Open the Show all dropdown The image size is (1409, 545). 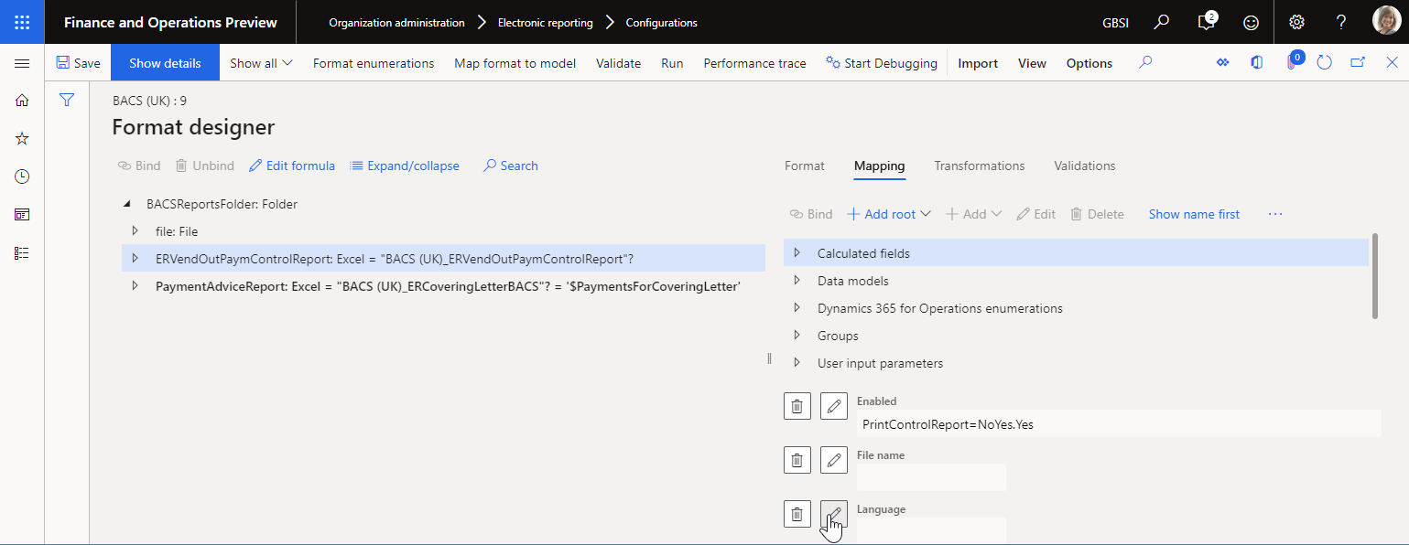[261, 63]
